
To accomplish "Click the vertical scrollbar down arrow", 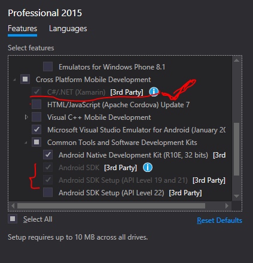I will pos(236,196).
